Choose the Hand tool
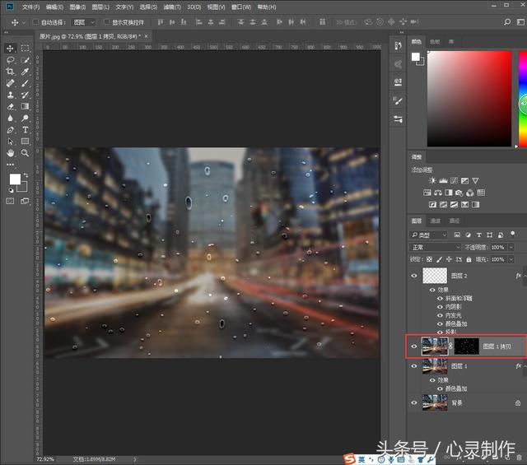 pos(11,153)
